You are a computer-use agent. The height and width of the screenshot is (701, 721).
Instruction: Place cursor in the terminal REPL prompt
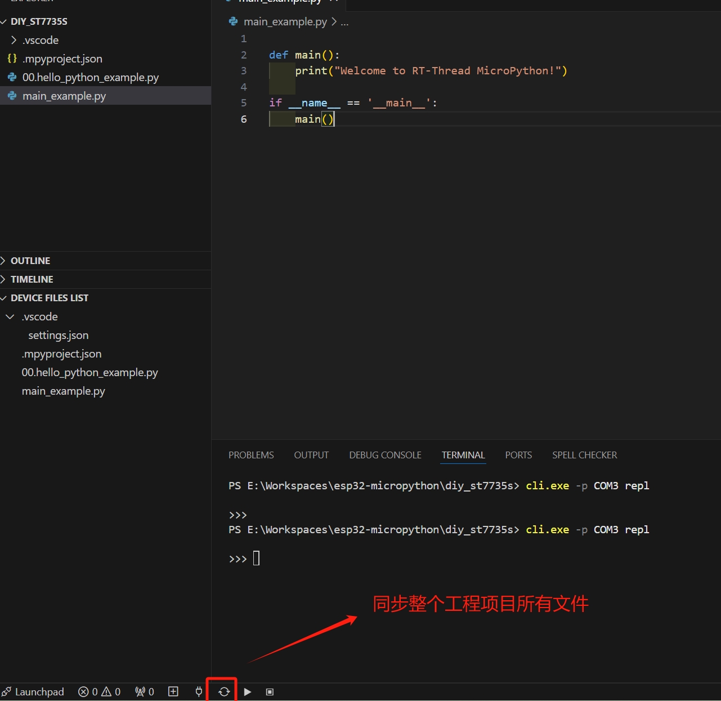(x=257, y=558)
